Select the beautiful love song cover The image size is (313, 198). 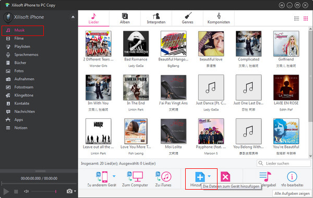pos(211,44)
